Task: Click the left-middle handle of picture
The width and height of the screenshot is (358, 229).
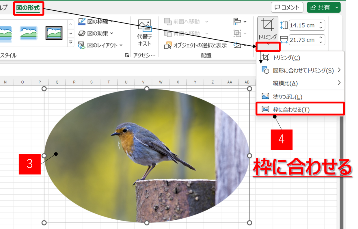Action: (x=44, y=156)
